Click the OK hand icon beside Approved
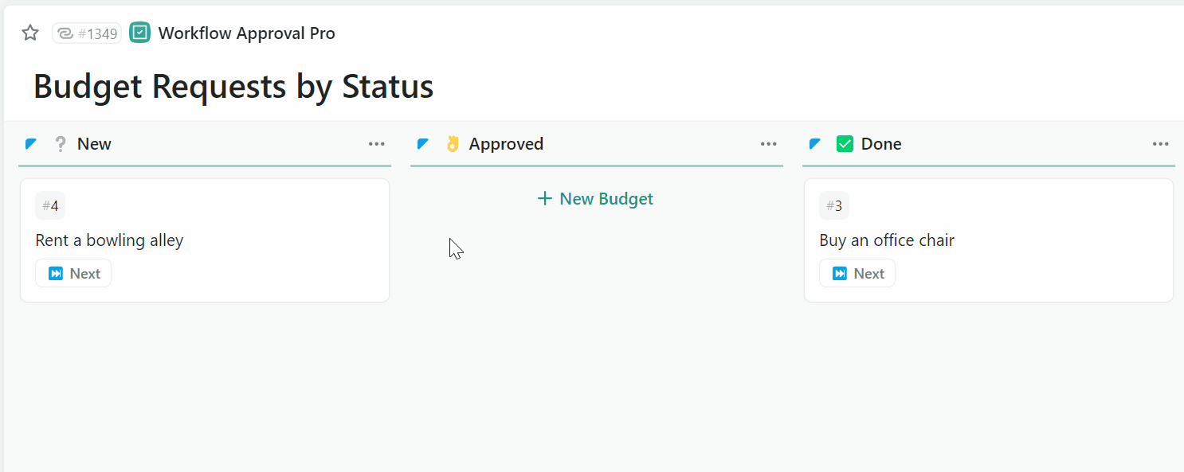Viewport: 1184px width, 472px height. point(453,144)
